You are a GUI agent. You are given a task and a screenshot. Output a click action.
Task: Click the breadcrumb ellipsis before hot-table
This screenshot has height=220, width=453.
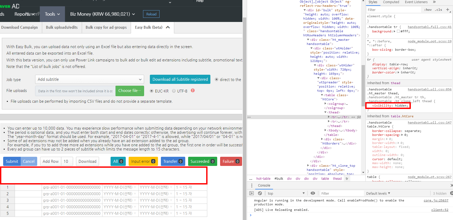click(x=251, y=179)
